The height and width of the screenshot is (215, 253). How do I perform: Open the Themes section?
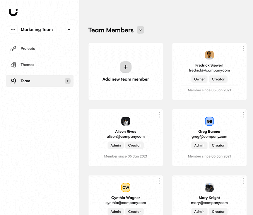27,65
